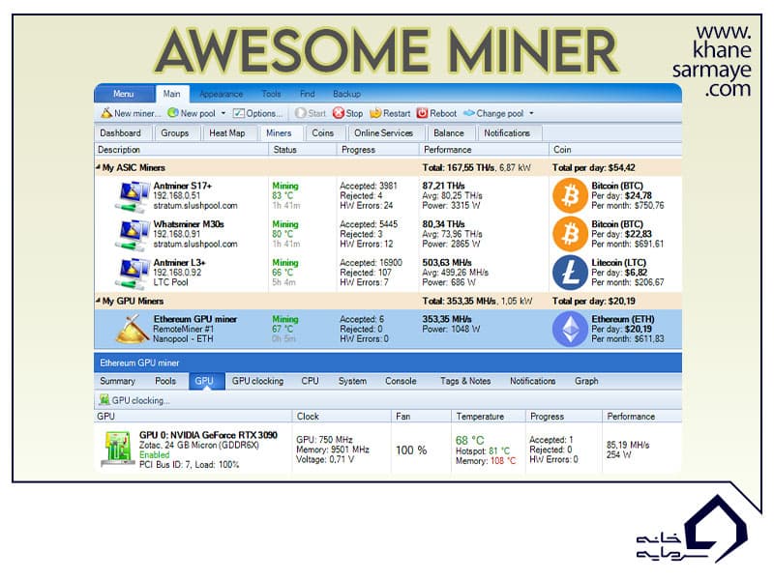Click the Antminer L3+ computer icon
Screen dimensions: 774x580
tap(133, 274)
